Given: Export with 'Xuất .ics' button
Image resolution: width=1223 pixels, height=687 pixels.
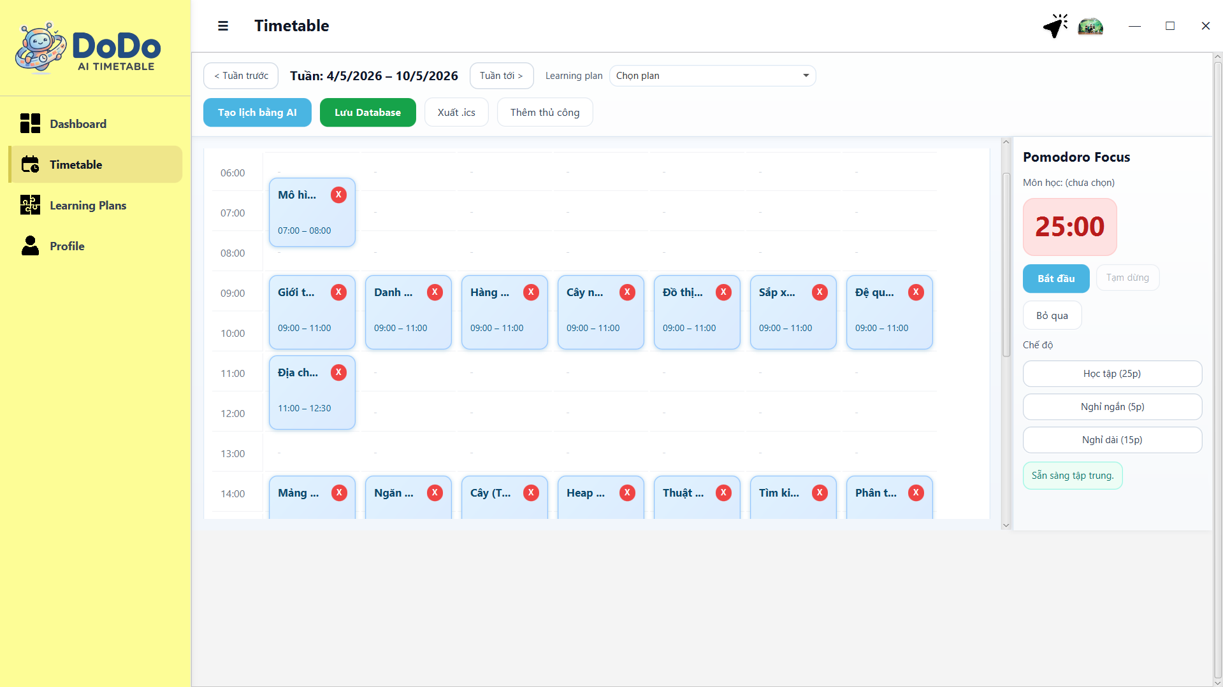Looking at the screenshot, I should tap(456, 113).
